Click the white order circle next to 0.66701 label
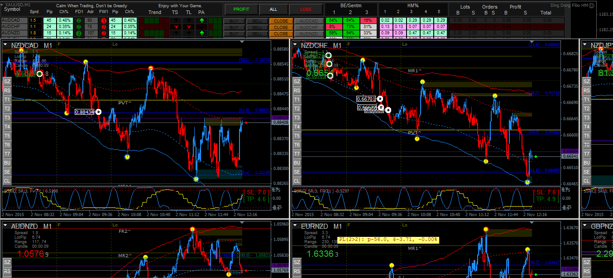The image size is (613, 278). click(380, 99)
